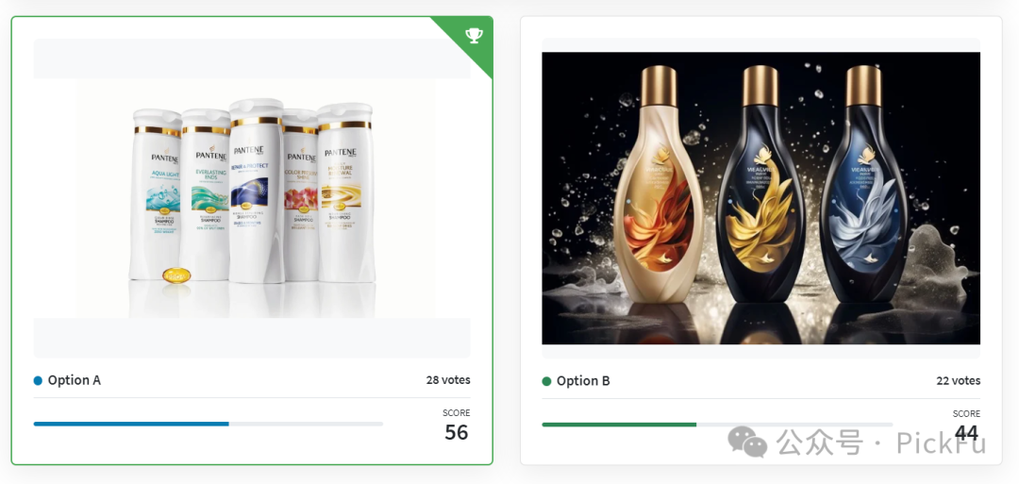
Task: Select the Pantene Aqua Light bottle
Action: click(156, 193)
